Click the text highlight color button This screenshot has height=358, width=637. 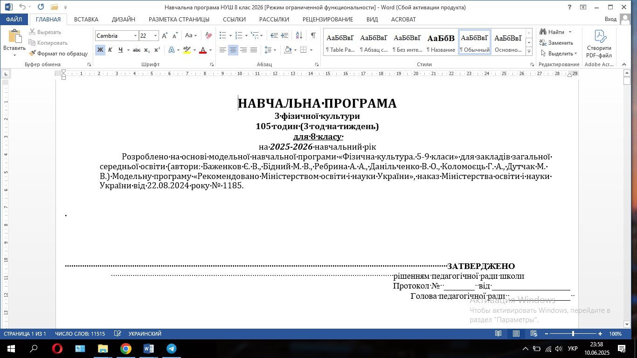tap(187, 50)
